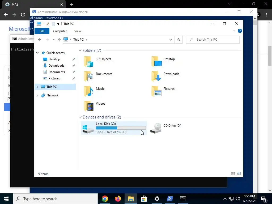Go back in the browser
Screen dimensions: 272x204
point(6,15)
